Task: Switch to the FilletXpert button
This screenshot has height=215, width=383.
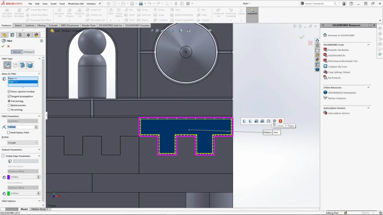Action: [29, 52]
